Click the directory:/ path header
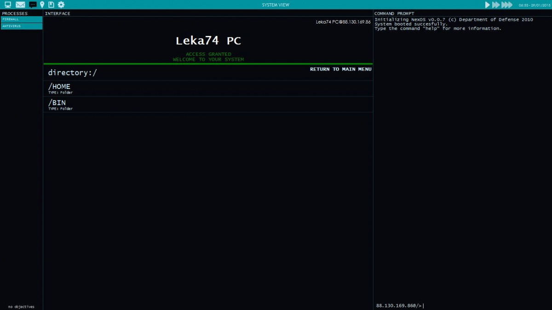Image resolution: width=552 pixels, height=310 pixels. point(72,73)
